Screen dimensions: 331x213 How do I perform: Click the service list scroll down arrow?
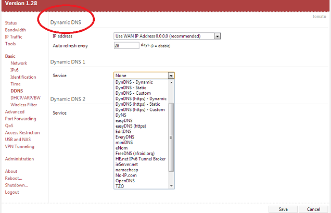[171, 186]
